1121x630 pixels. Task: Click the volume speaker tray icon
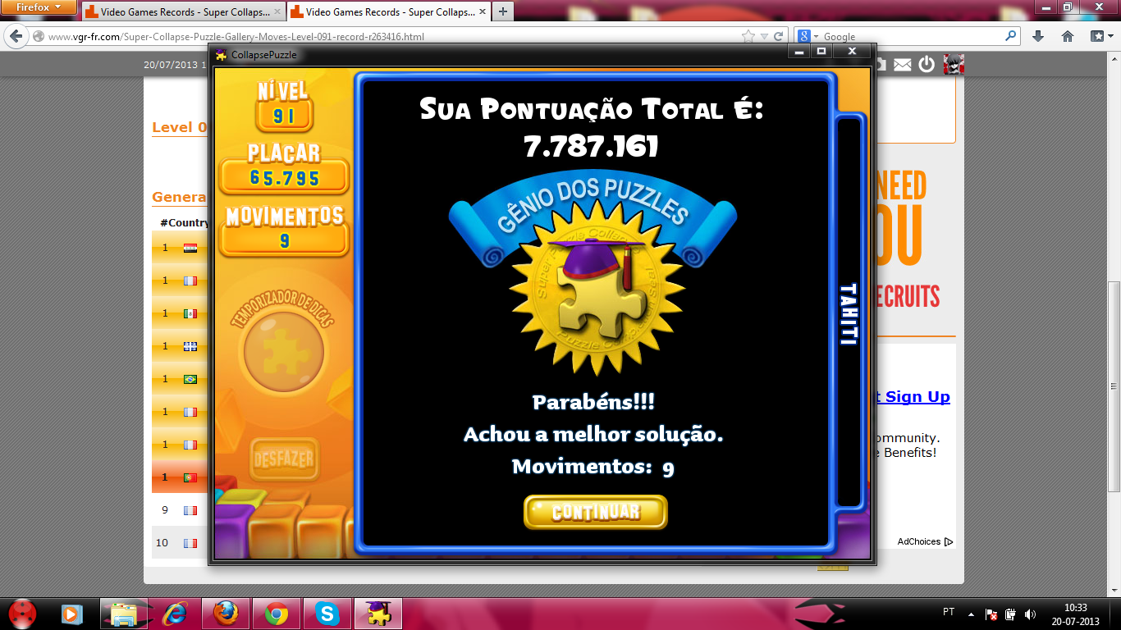pyautogui.click(x=1030, y=614)
